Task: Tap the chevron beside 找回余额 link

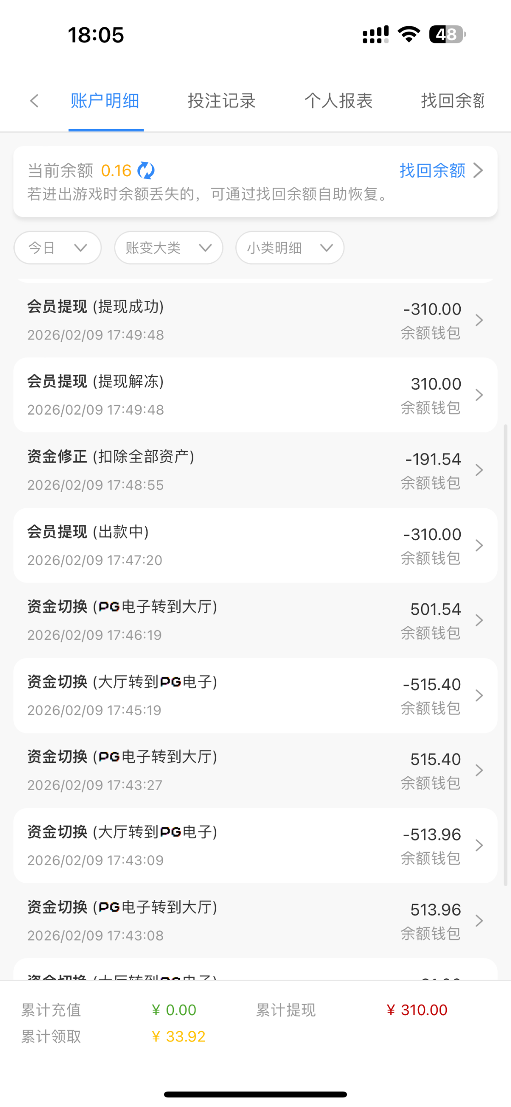Action: click(479, 171)
